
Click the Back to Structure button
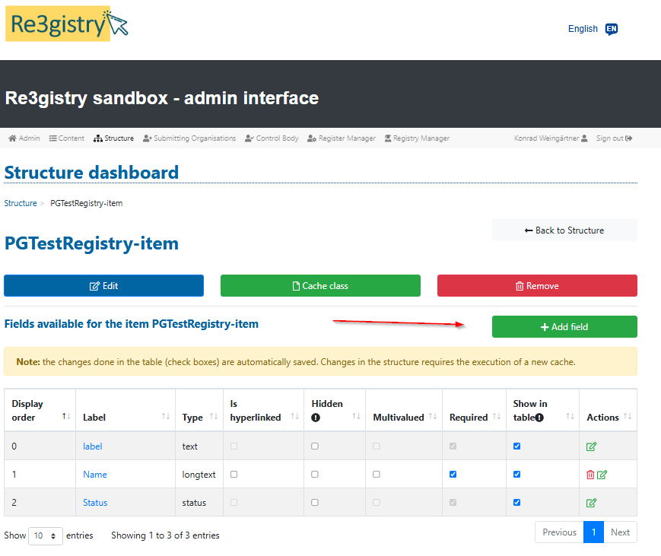tap(564, 230)
